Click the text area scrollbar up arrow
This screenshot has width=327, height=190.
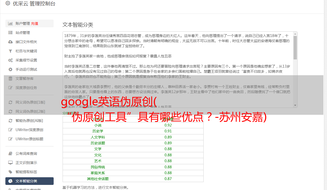point(295,34)
